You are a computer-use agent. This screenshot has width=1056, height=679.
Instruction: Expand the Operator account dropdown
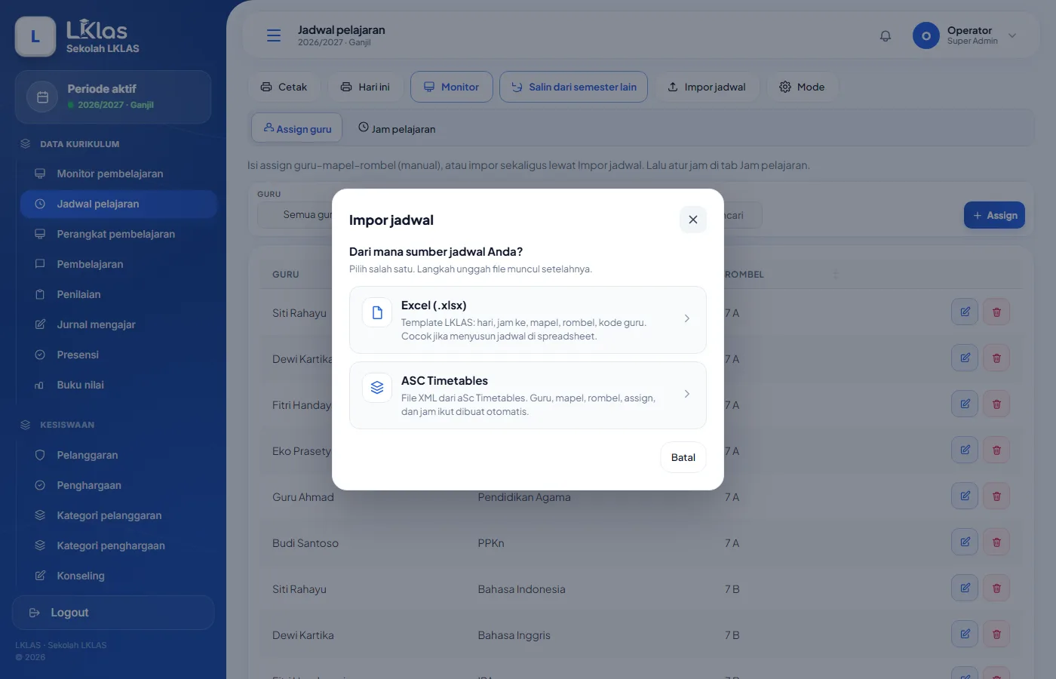click(965, 35)
